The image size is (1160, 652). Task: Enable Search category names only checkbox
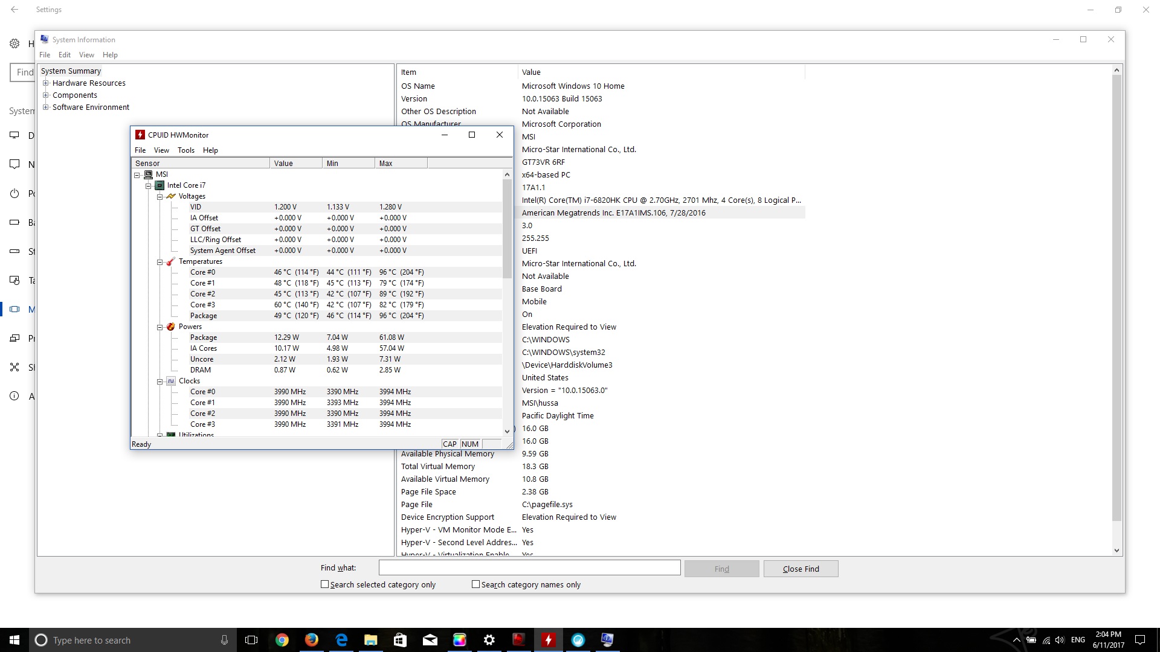coord(476,584)
